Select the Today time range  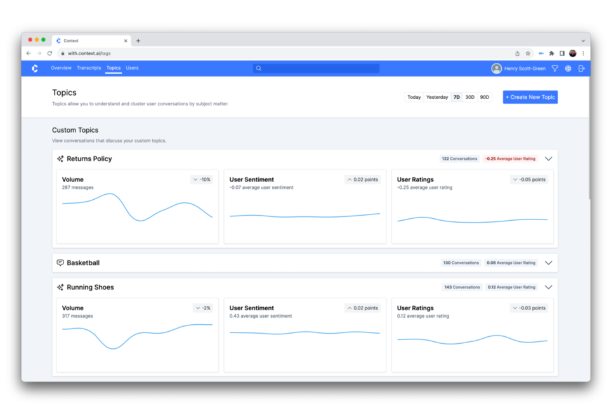tap(414, 97)
